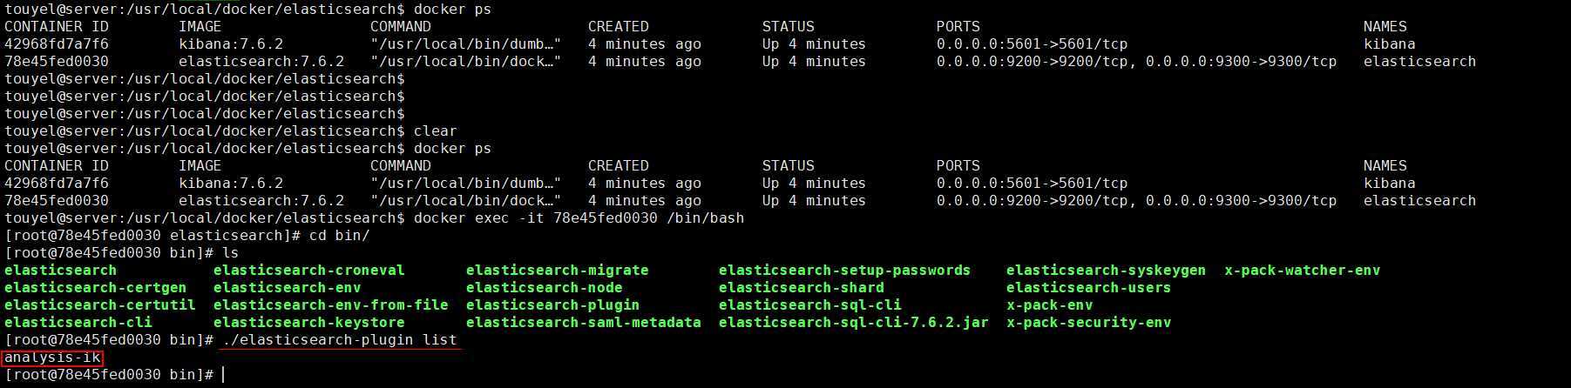Click the elasticsearch-setup-passwords entry
Image resolution: width=1571 pixels, height=388 pixels.
coord(844,271)
